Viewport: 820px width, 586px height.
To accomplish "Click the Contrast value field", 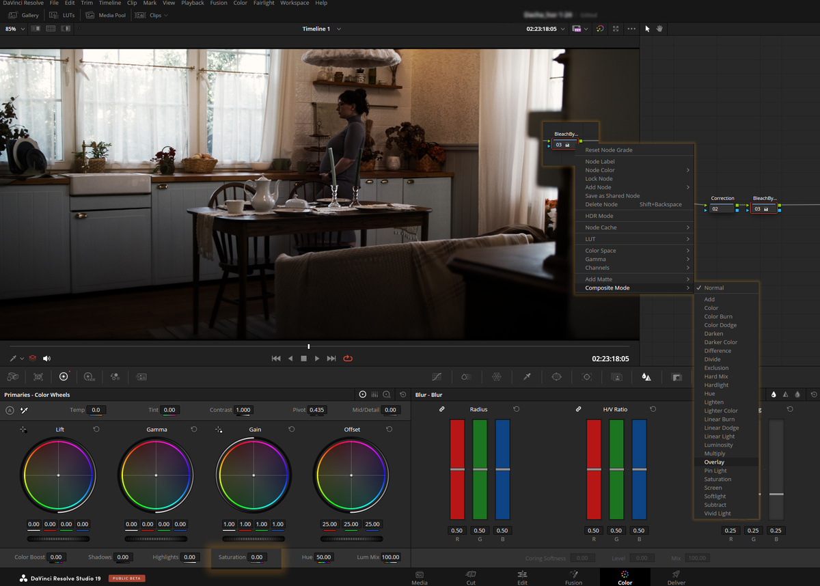I will [x=243, y=410].
